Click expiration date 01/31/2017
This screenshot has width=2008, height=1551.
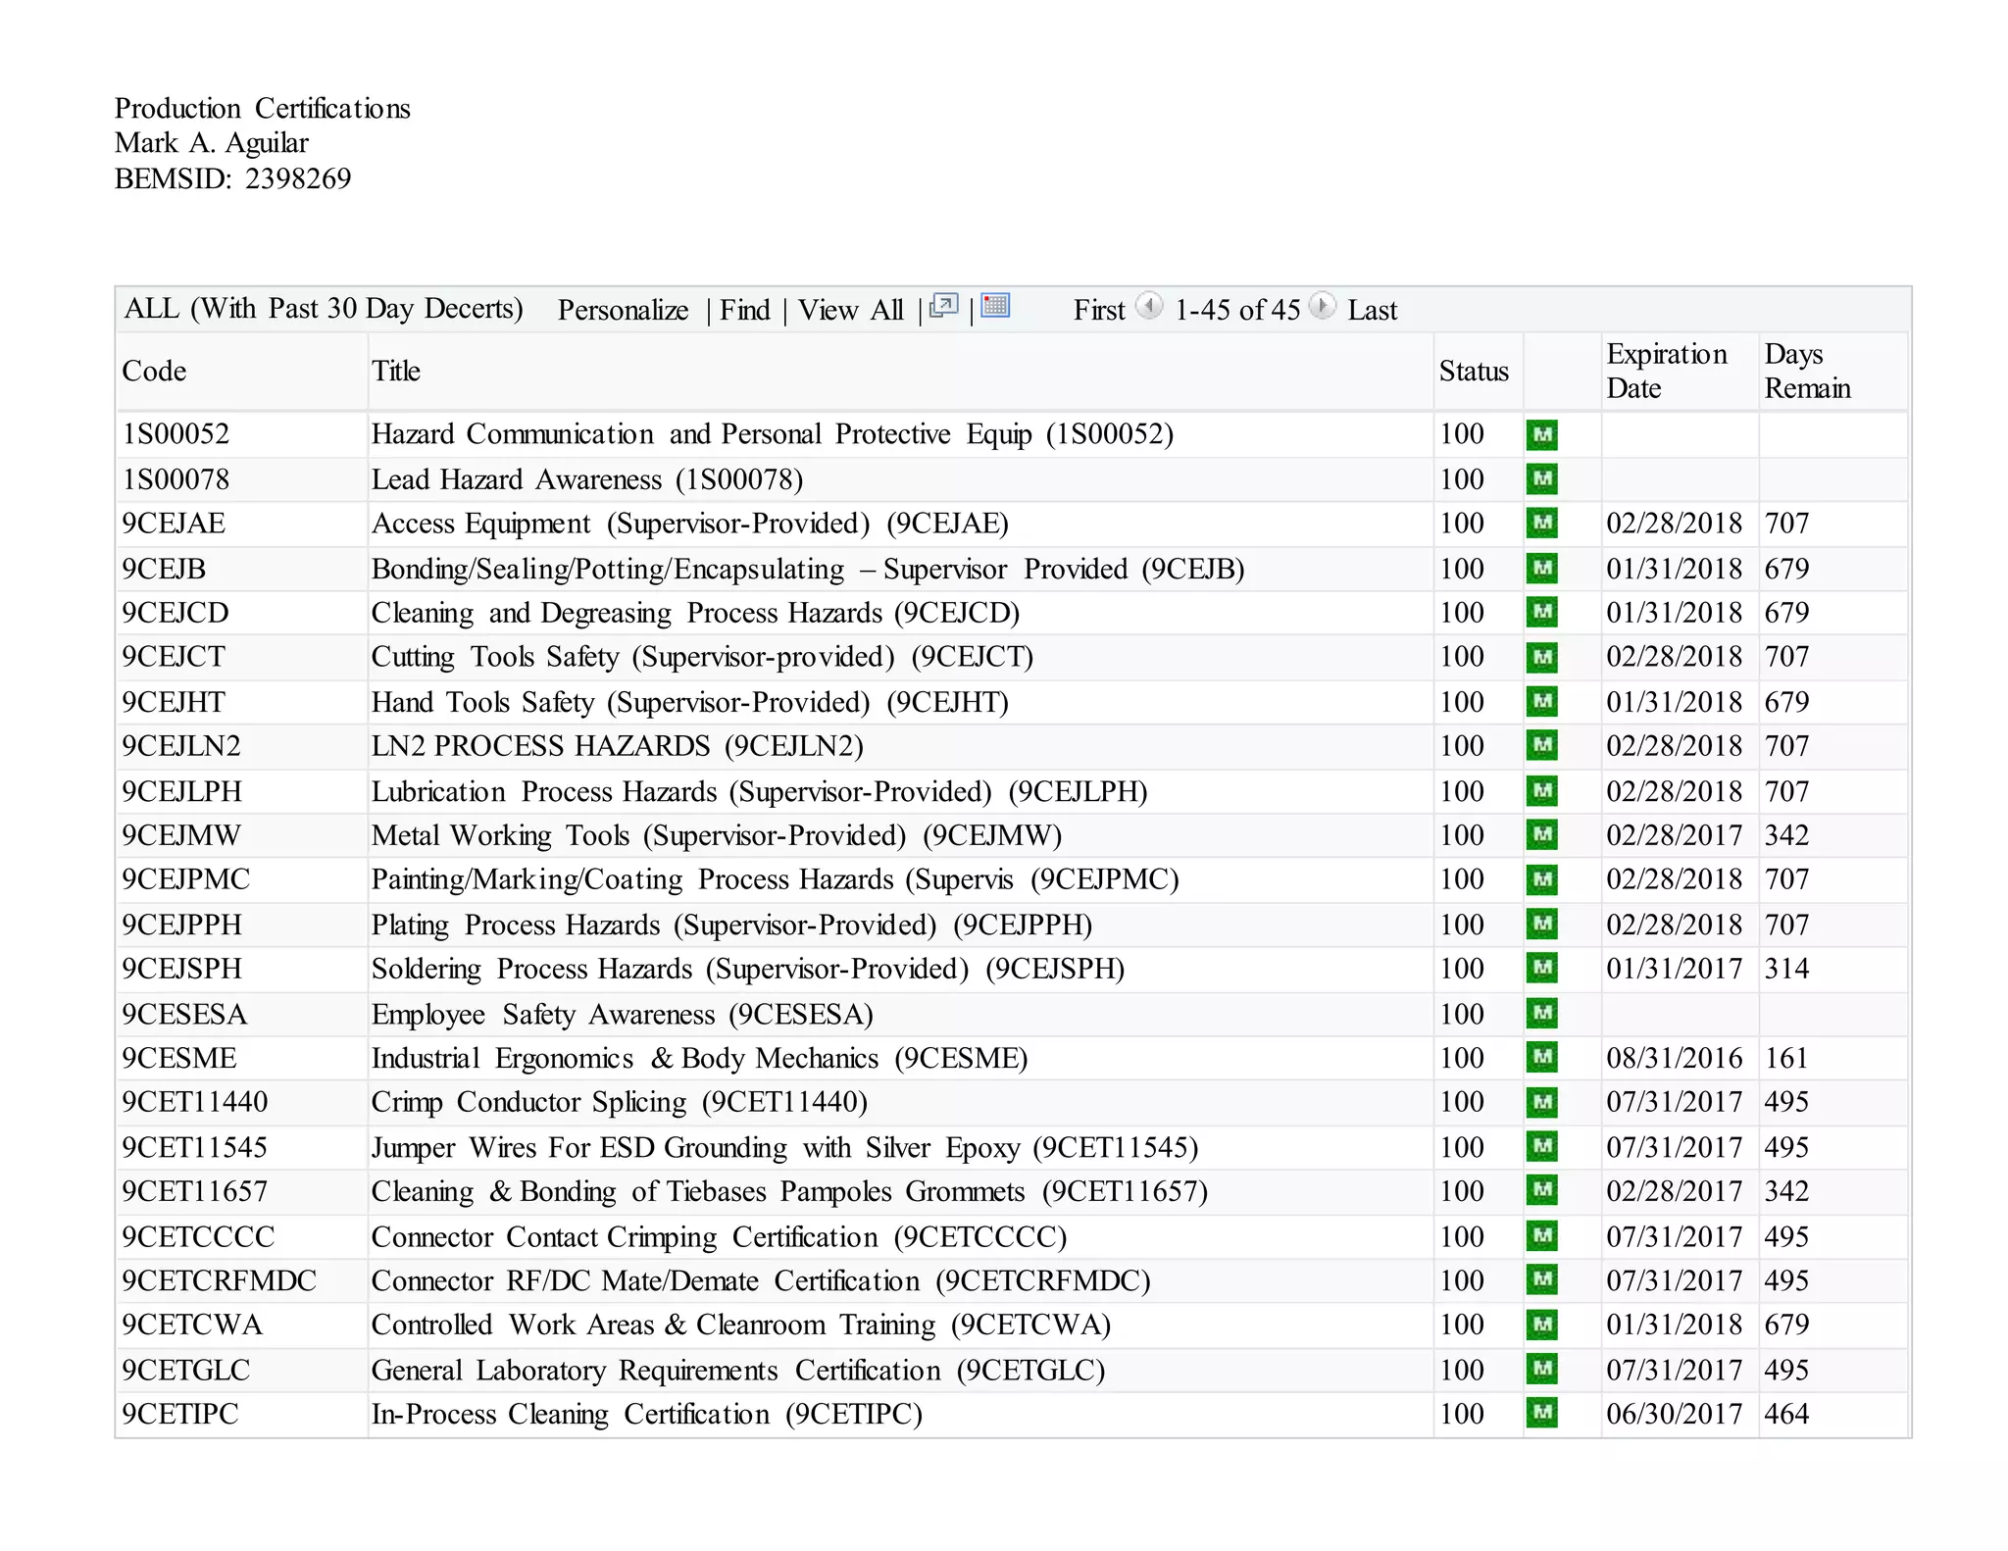(1674, 969)
